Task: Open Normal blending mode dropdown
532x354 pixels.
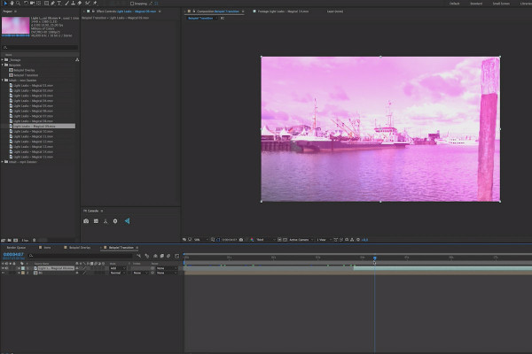Action: [x=117, y=273]
